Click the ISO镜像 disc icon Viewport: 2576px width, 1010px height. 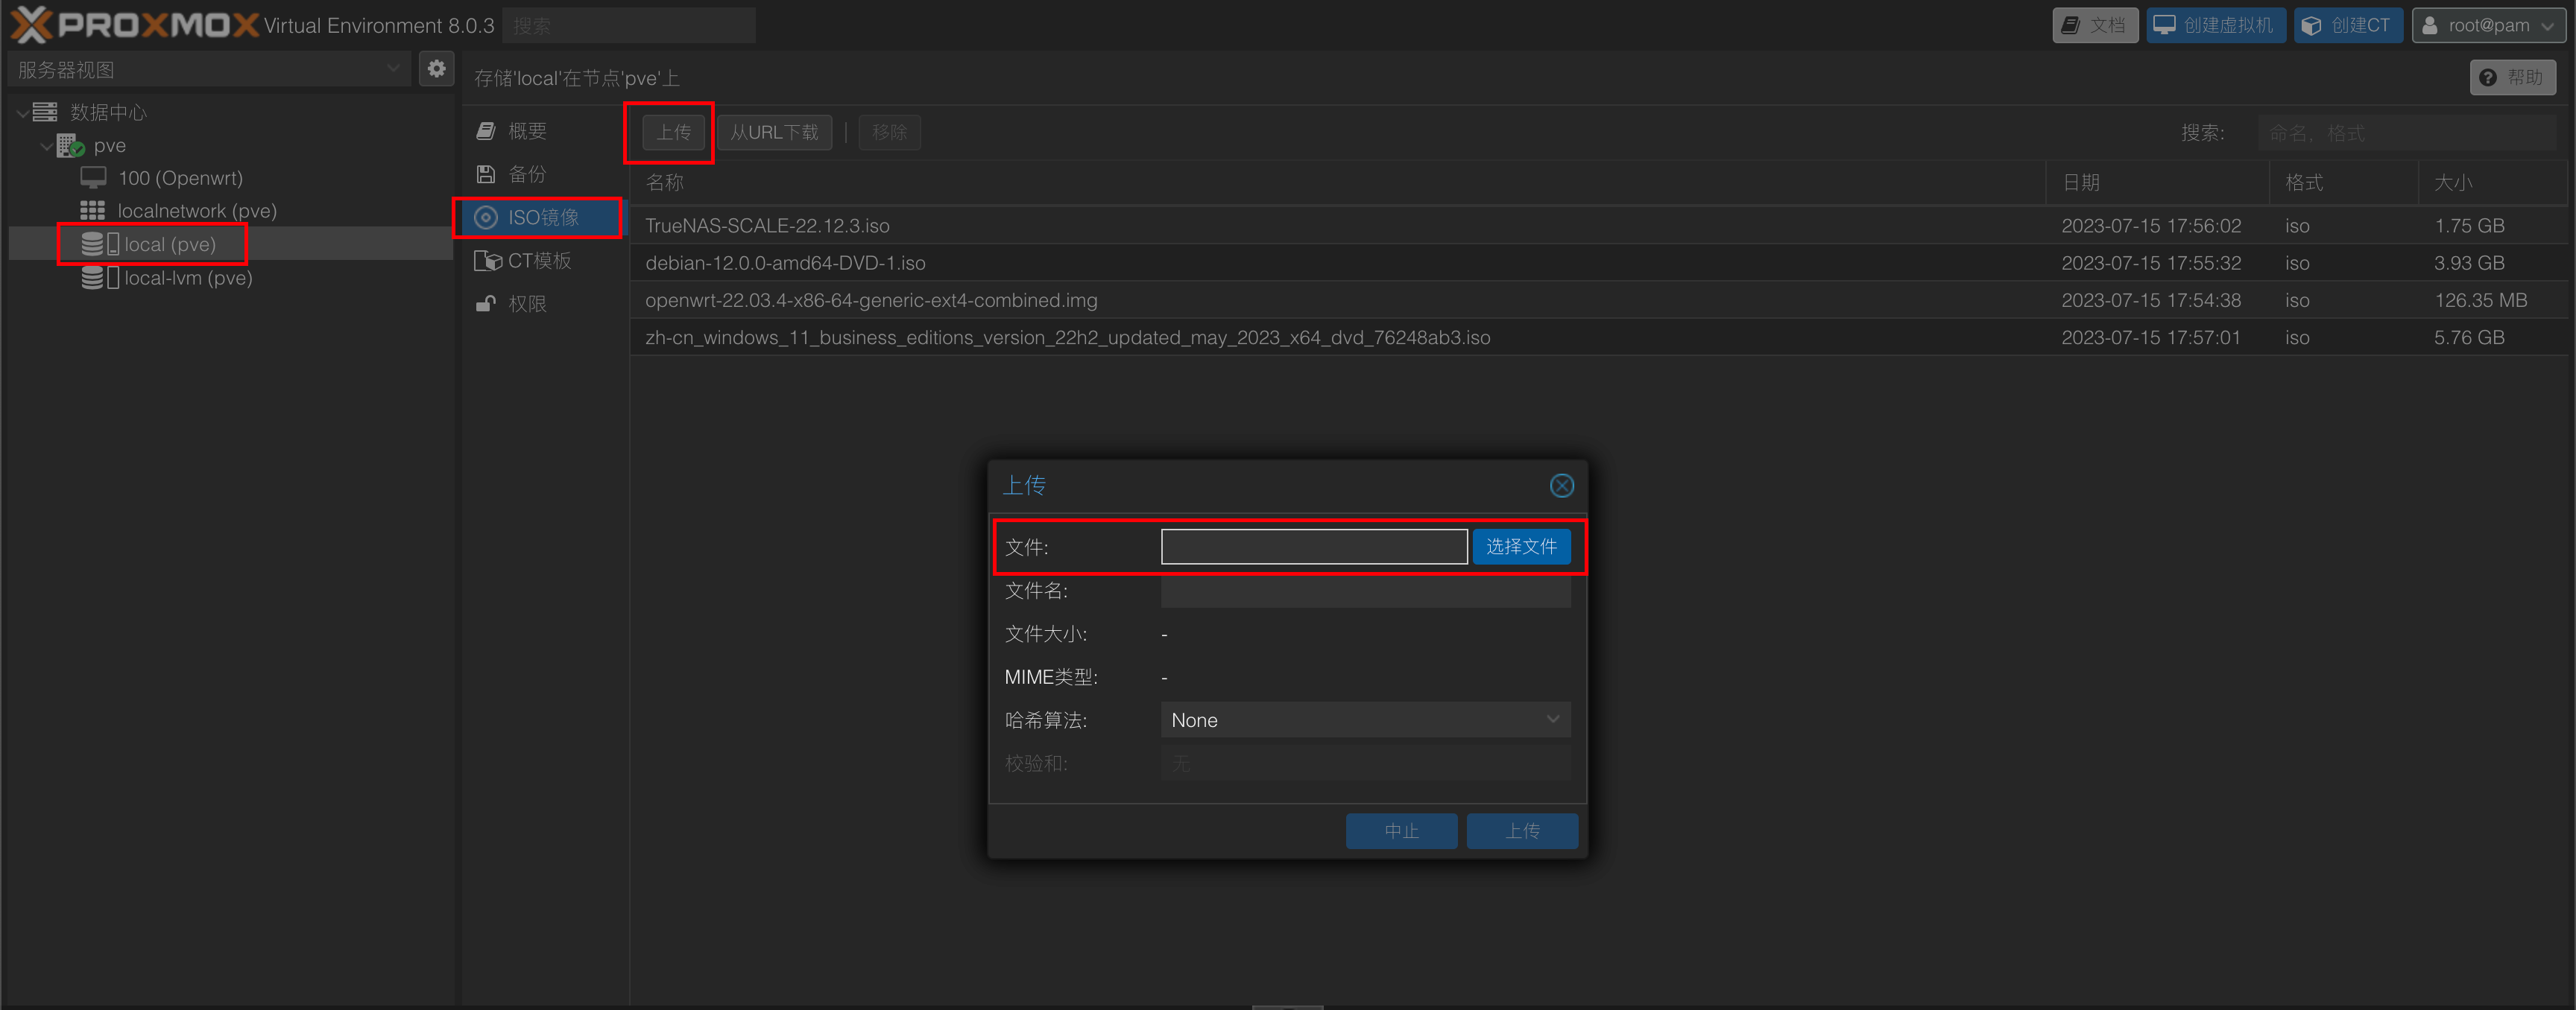click(486, 217)
